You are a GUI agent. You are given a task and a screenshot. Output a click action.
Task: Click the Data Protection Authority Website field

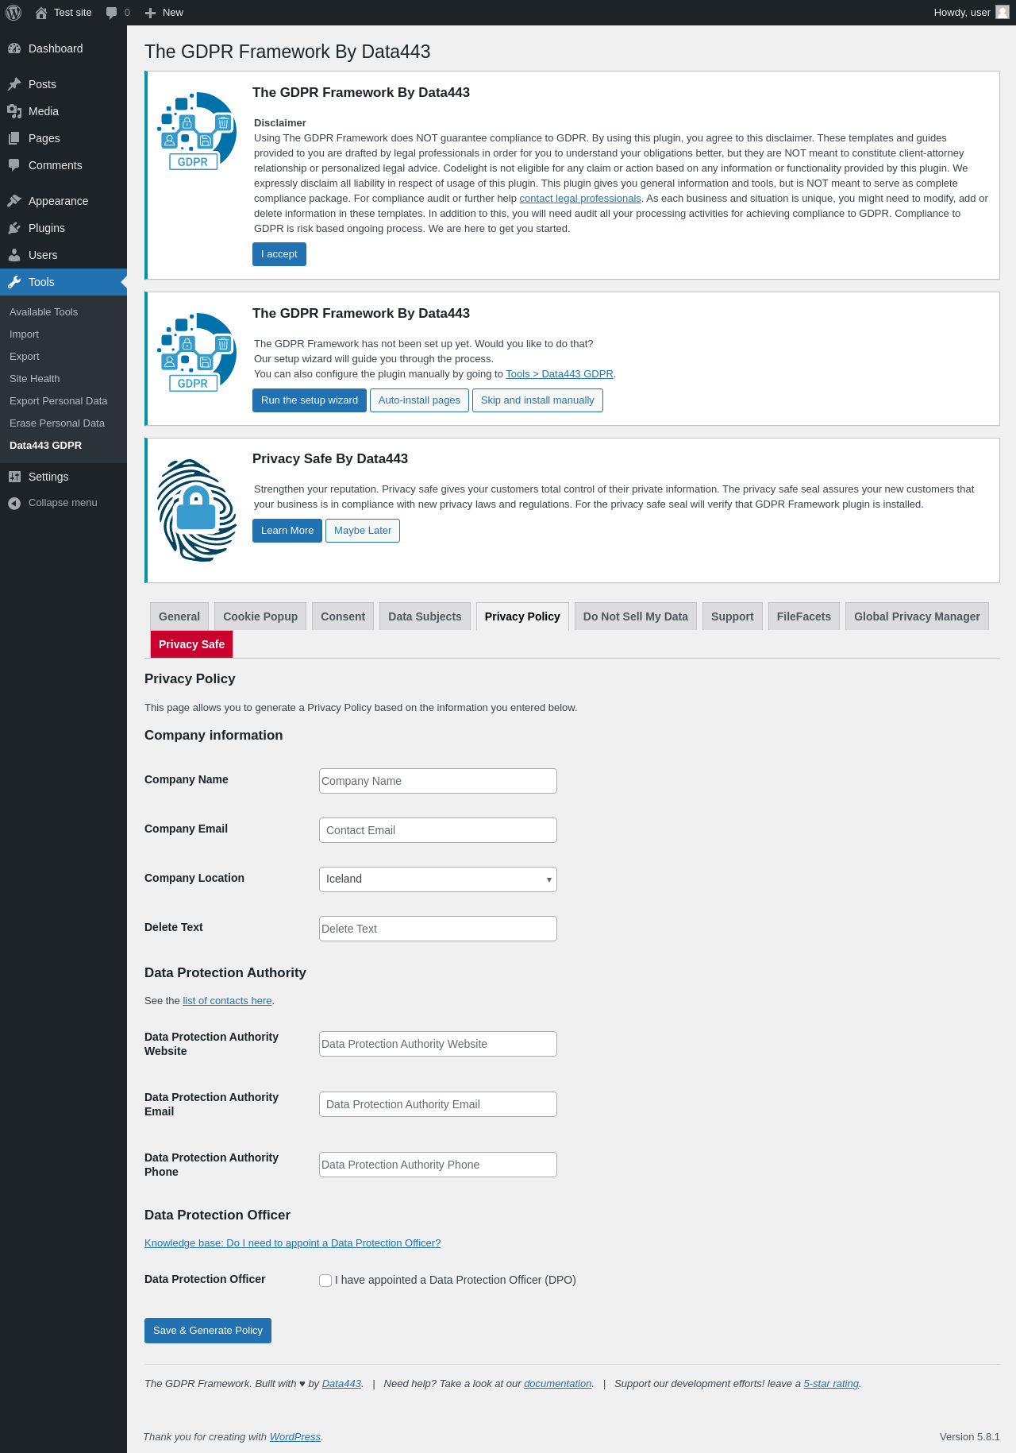click(x=438, y=1044)
